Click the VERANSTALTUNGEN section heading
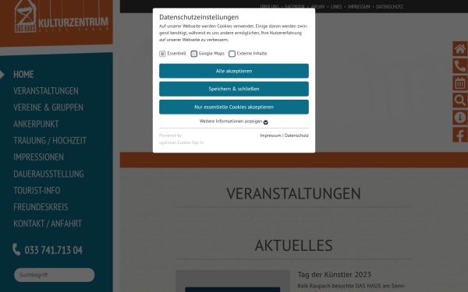This screenshot has height=292, width=468. click(293, 193)
